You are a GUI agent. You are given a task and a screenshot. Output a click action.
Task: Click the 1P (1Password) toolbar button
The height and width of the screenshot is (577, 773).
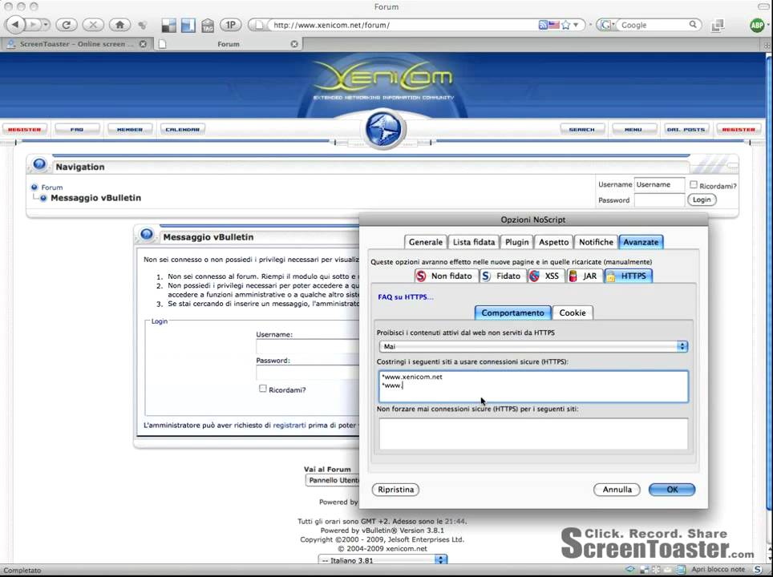click(230, 24)
